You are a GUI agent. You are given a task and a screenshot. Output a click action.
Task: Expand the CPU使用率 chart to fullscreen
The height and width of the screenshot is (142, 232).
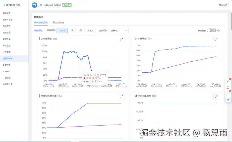point(122,40)
